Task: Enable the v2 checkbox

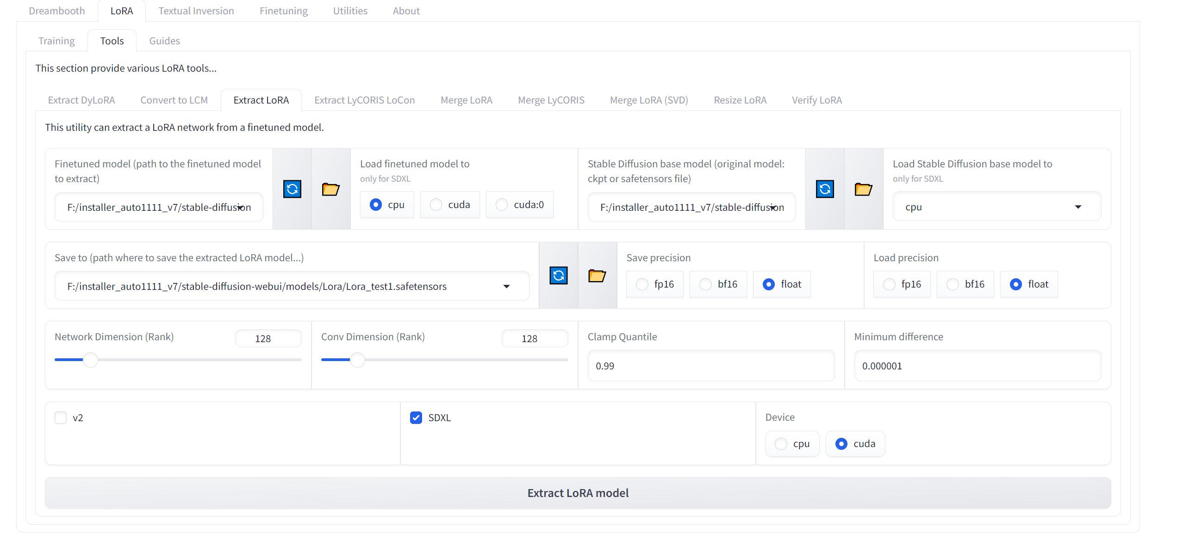Action: click(x=61, y=417)
